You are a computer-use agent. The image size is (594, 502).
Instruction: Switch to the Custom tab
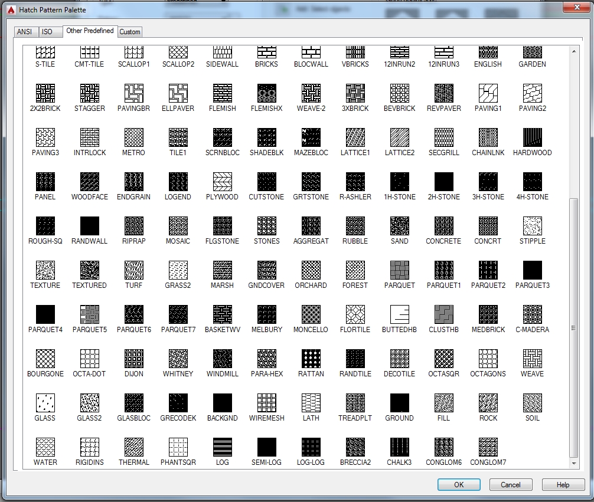(x=130, y=32)
